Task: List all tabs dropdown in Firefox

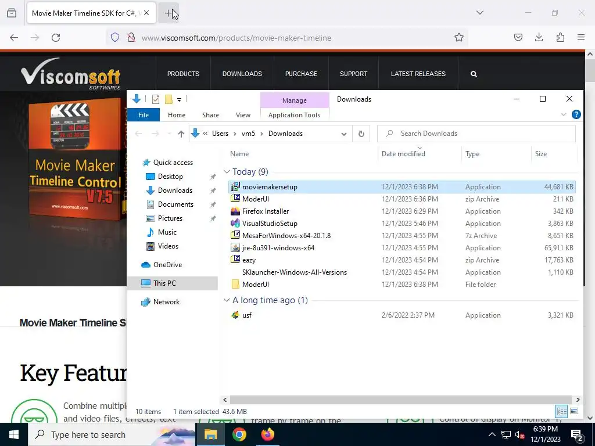Action: [479, 13]
